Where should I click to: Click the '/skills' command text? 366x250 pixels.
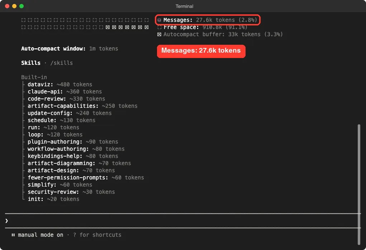[x=62, y=63]
